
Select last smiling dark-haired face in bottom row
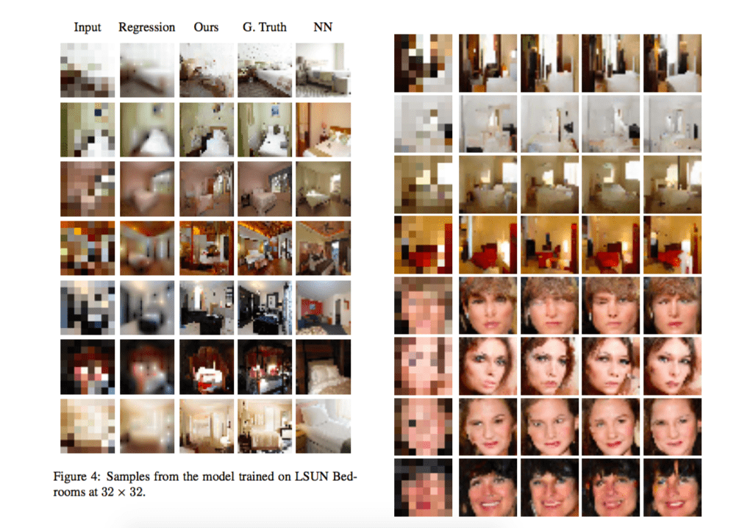[x=672, y=487]
